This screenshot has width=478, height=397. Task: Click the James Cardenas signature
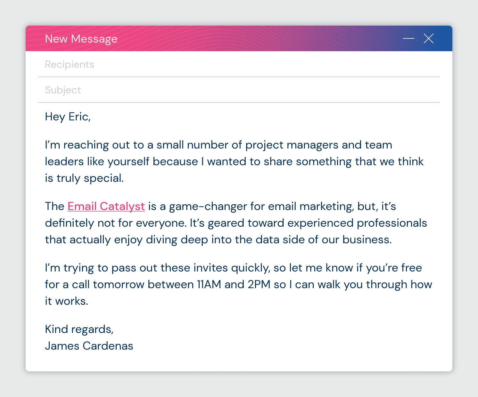pyautogui.click(x=89, y=346)
